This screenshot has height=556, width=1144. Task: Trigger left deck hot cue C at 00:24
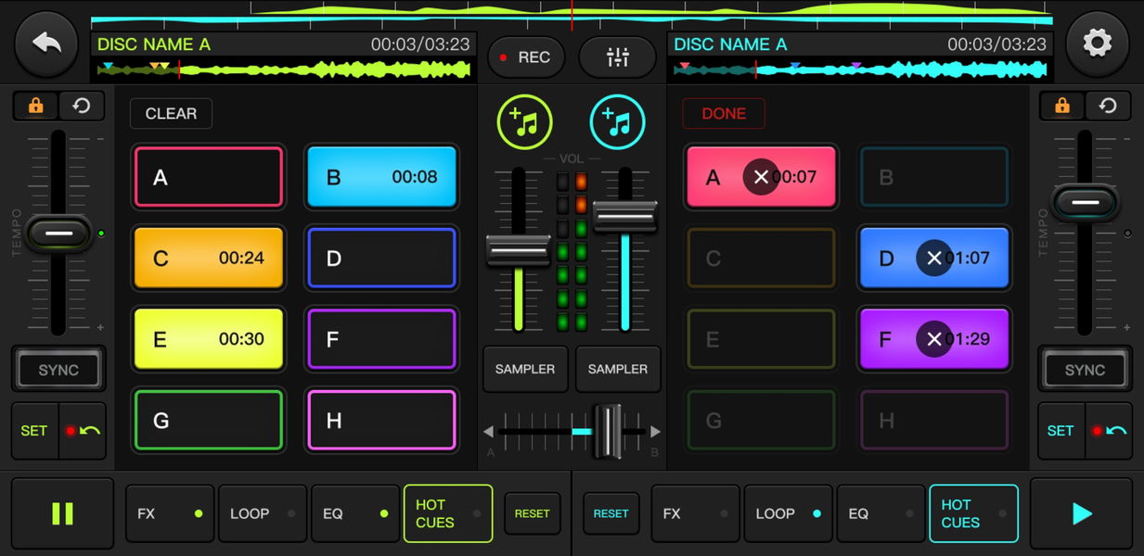208,258
